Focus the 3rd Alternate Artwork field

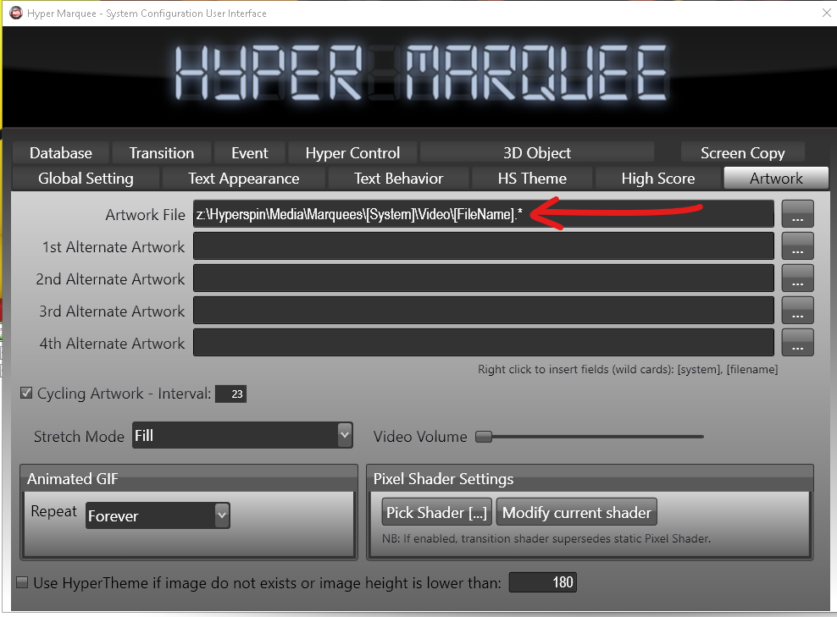click(x=484, y=310)
